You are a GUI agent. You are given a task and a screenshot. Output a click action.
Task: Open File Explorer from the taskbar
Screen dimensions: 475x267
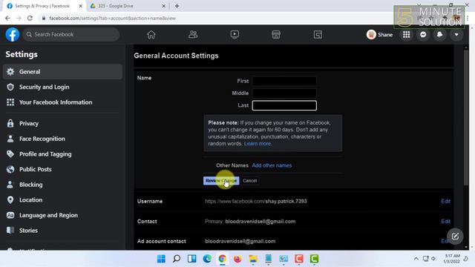coord(253,259)
